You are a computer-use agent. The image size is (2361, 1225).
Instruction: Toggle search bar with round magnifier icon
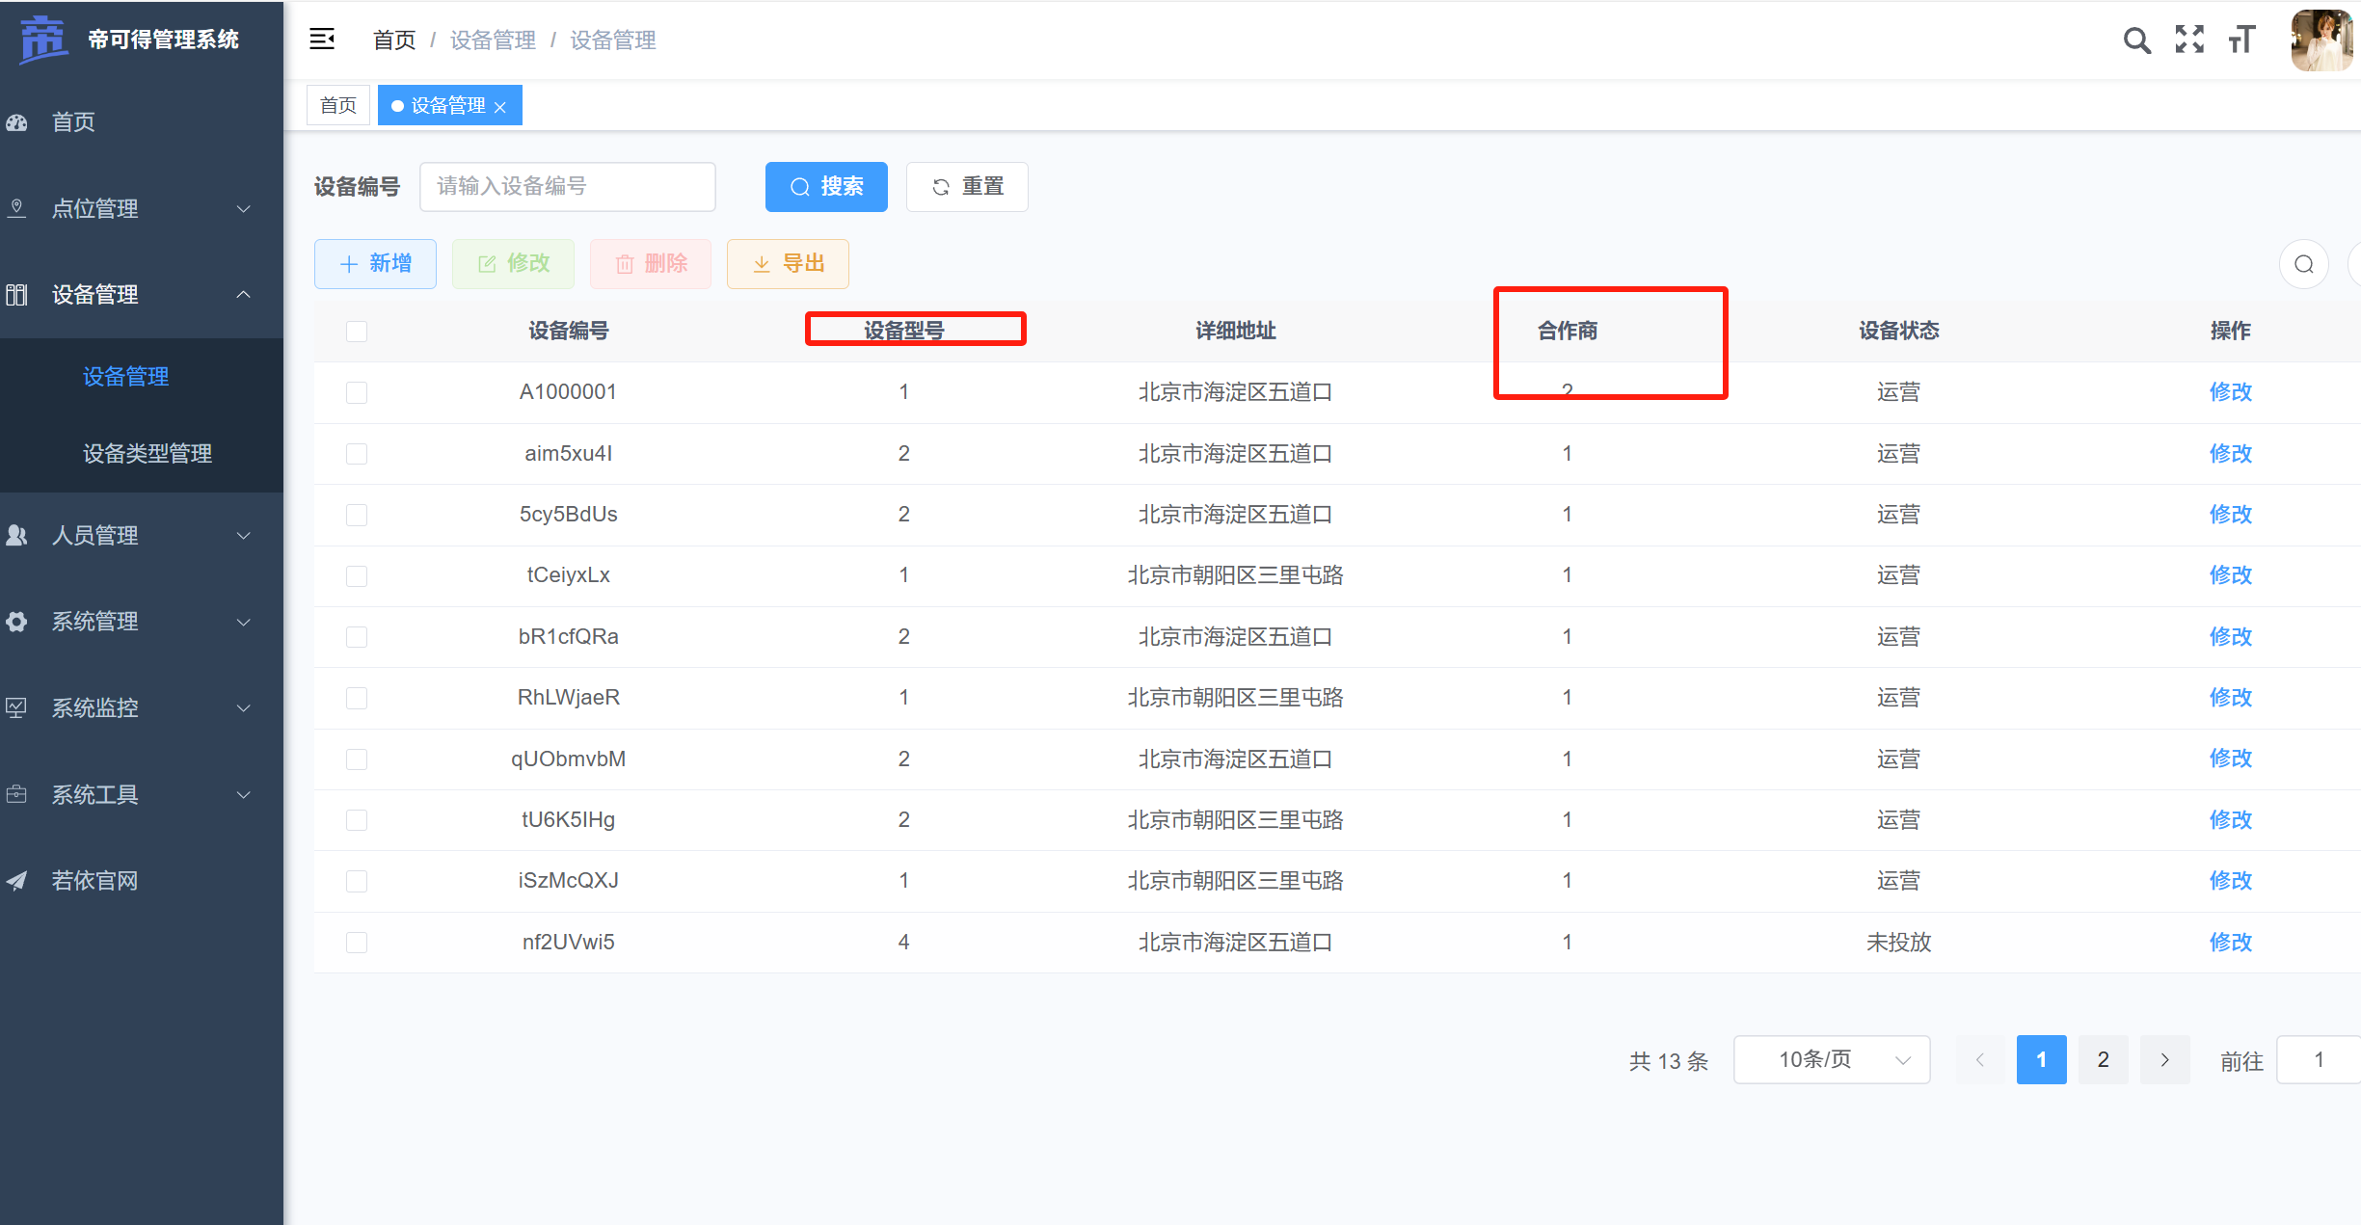click(2304, 264)
